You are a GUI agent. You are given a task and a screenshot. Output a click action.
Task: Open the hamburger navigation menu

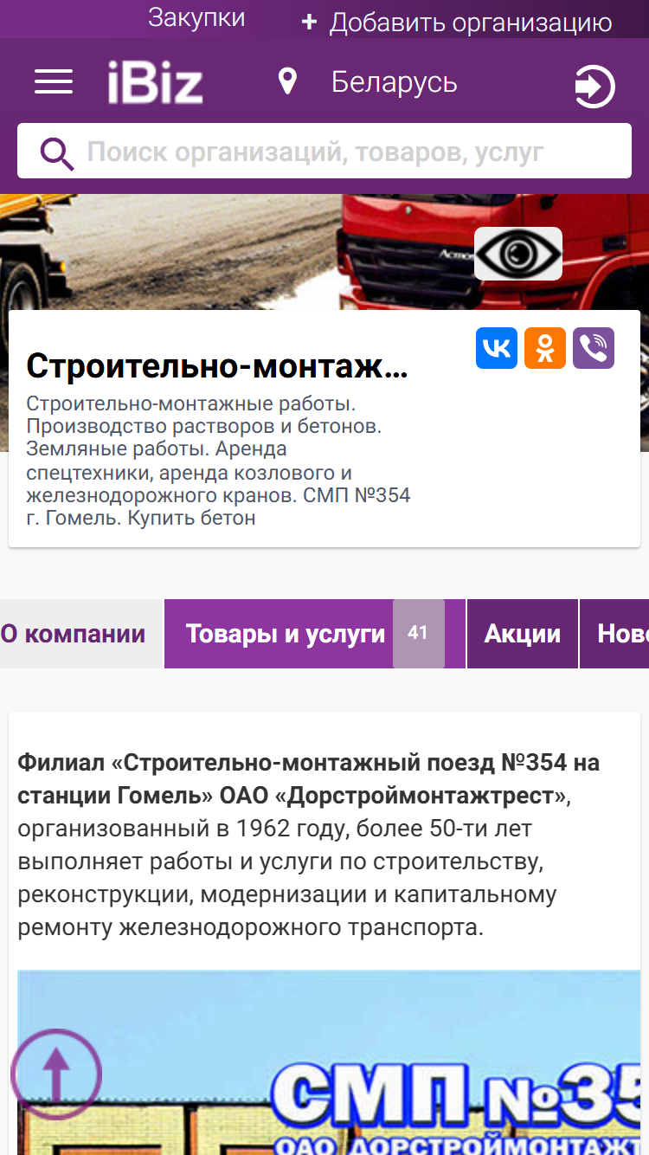[54, 82]
